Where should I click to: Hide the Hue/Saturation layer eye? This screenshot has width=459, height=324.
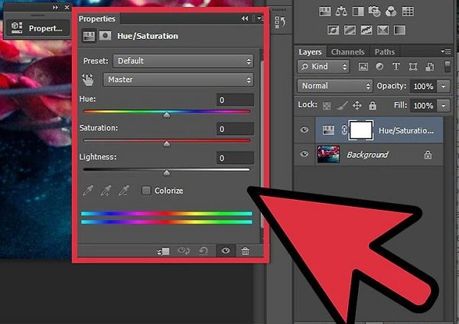304,131
